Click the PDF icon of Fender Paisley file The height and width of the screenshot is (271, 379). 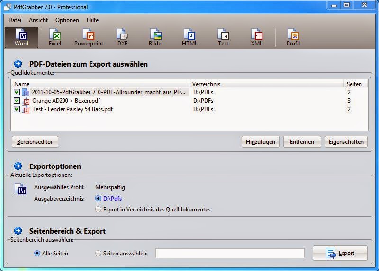pos(26,109)
